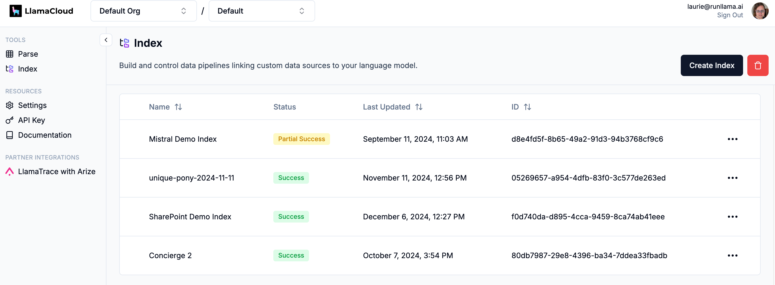Sort indexes by Name column arrows
Image resolution: width=775 pixels, height=285 pixels.
coord(178,107)
